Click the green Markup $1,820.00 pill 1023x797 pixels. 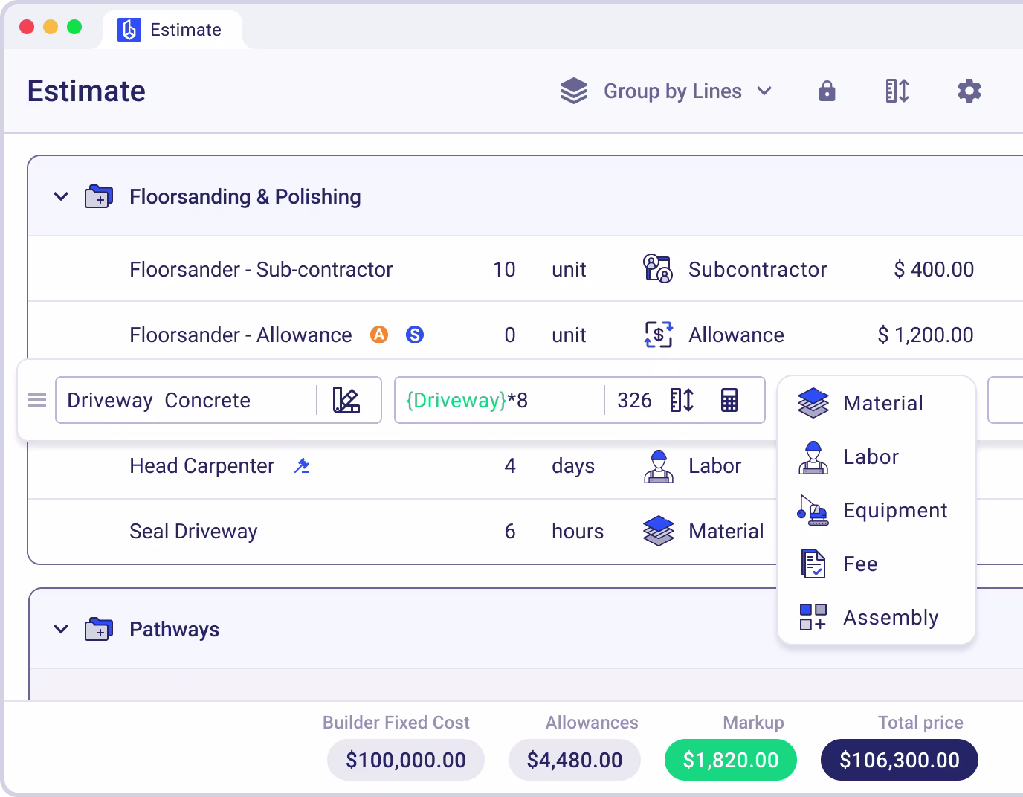[x=731, y=760]
